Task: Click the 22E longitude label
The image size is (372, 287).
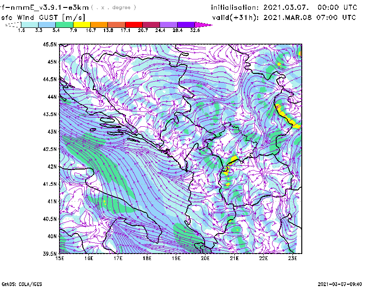Action: point(264,258)
